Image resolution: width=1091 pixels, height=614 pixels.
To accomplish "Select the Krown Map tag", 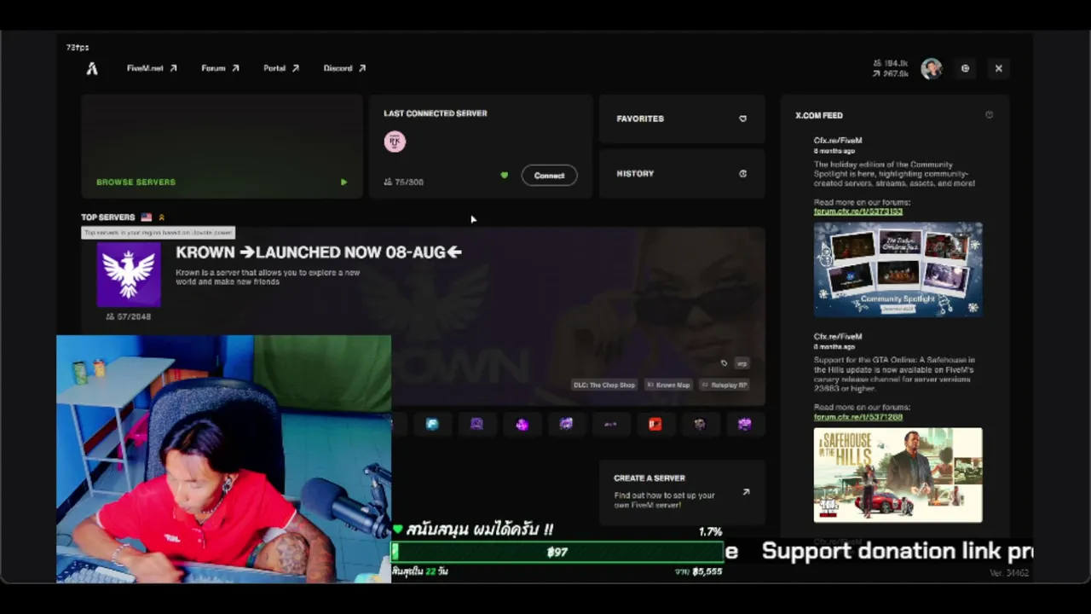I will point(668,385).
